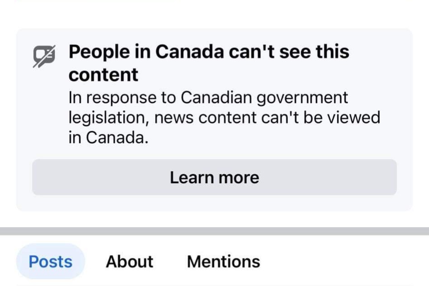Screen dimensions: 429x286
Task: Click the crossed-out news icon
Action: point(44,56)
